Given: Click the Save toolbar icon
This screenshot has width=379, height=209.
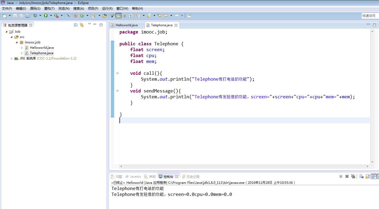Looking at the screenshot, I should coord(15,16).
